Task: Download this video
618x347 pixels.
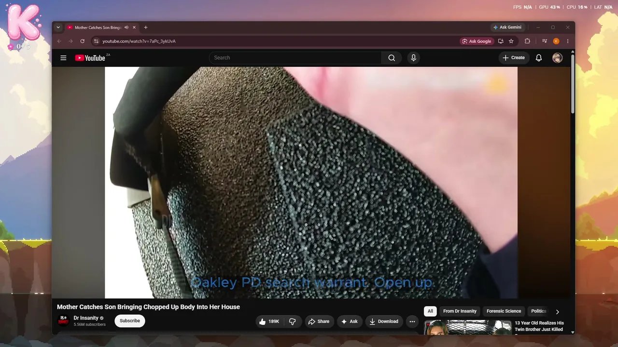Action: tap(384, 321)
